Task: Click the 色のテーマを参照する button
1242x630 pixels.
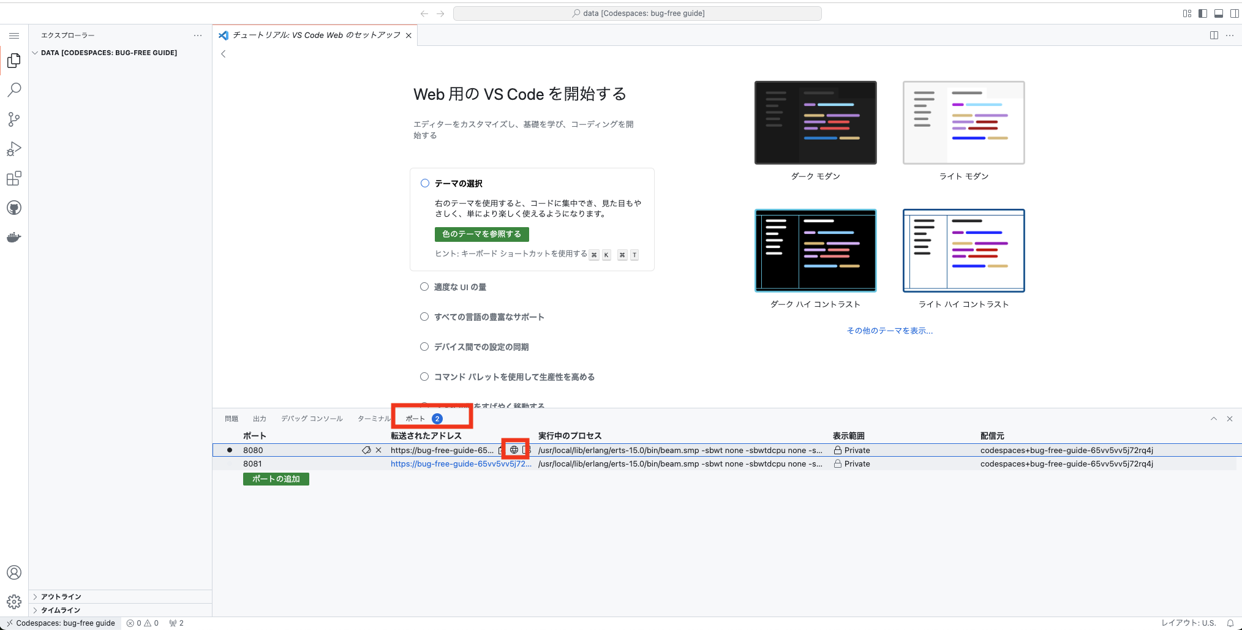Action: coord(481,234)
